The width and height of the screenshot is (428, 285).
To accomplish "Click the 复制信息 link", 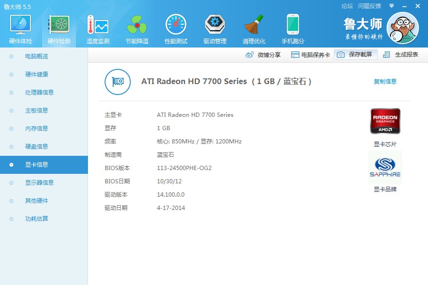I will pyautogui.click(x=385, y=81).
